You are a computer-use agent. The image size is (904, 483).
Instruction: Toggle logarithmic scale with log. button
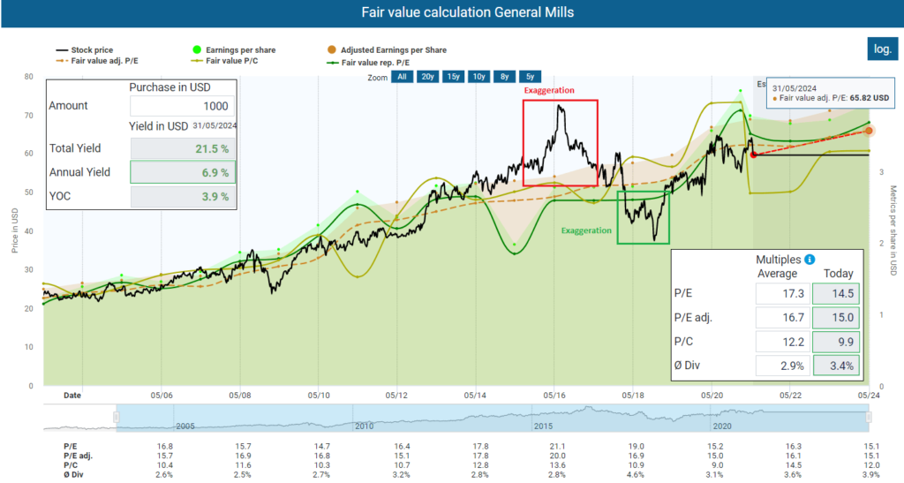tap(882, 49)
